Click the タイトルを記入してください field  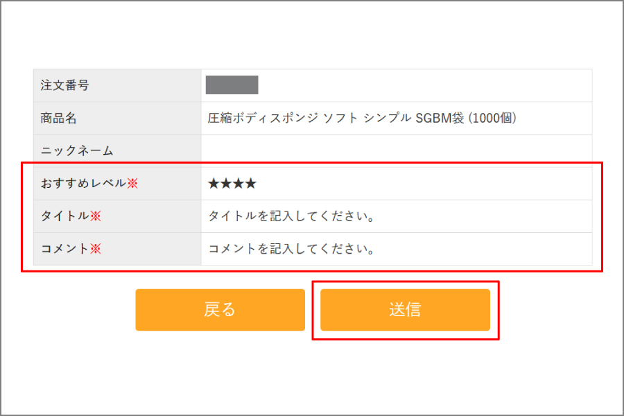pyautogui.click(x=292, y=216)
